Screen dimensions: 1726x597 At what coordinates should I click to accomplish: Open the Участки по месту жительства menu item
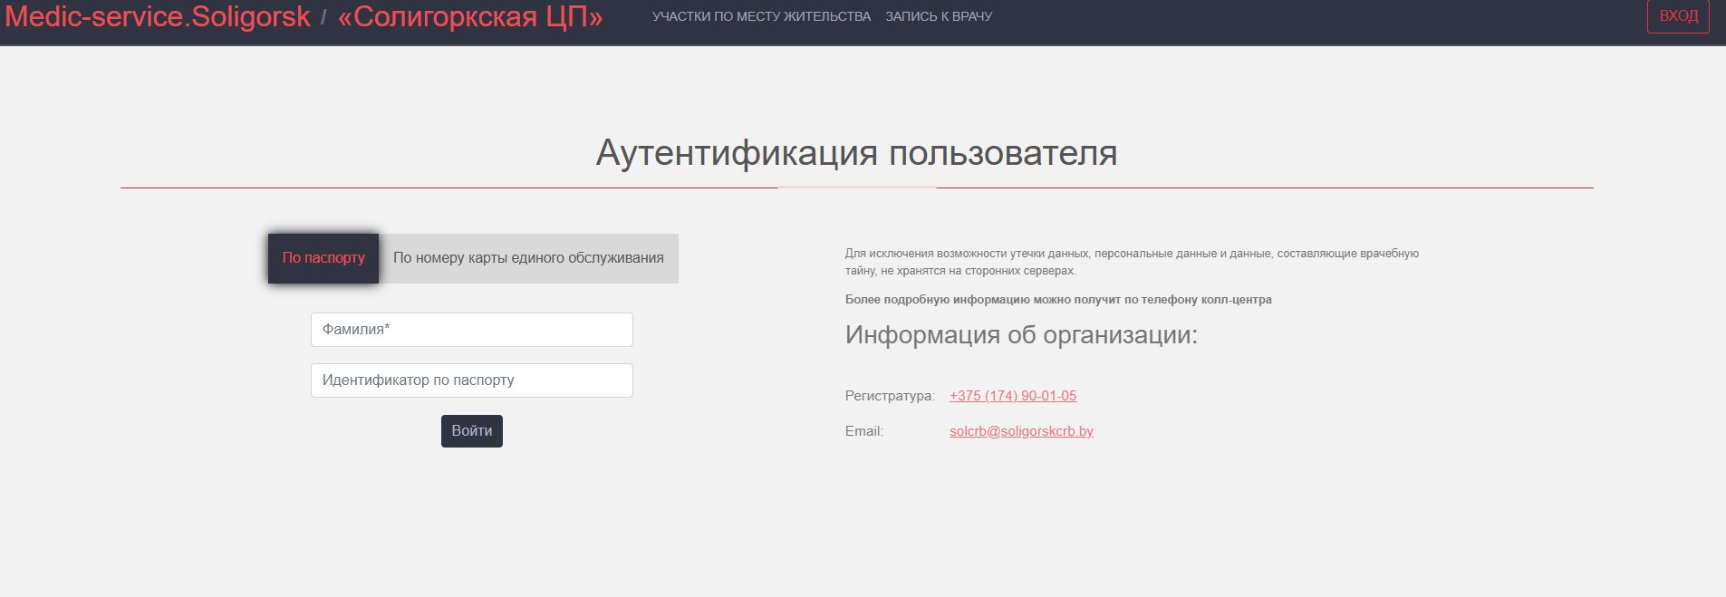point(761,16)
